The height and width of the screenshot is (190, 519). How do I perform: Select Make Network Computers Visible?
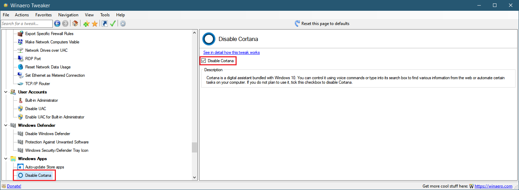point(52,42)
